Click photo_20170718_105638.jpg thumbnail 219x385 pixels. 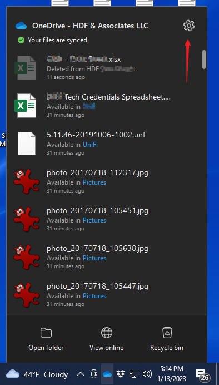[26, 257]
